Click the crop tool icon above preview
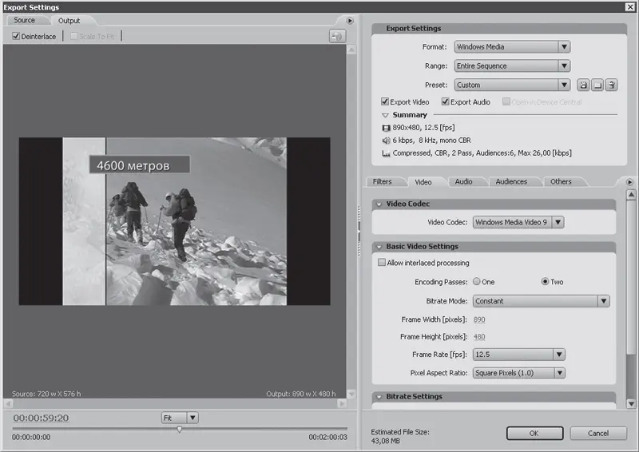This screenshot has height=452, width=639. (337, 36)
